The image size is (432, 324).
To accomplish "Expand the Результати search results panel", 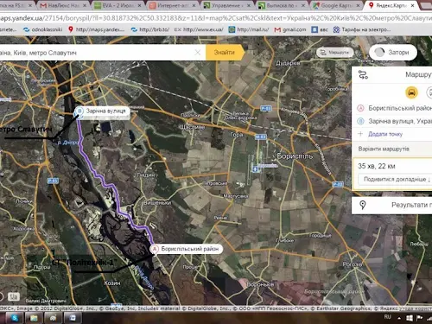I will (392, 205).
